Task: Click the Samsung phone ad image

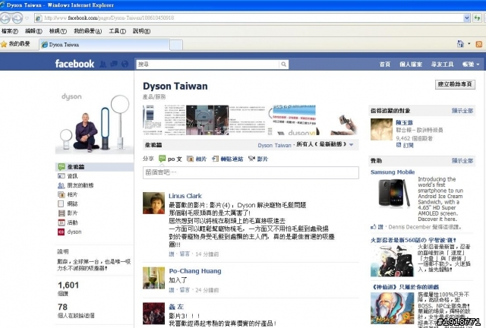Action: tap(393, 194)
